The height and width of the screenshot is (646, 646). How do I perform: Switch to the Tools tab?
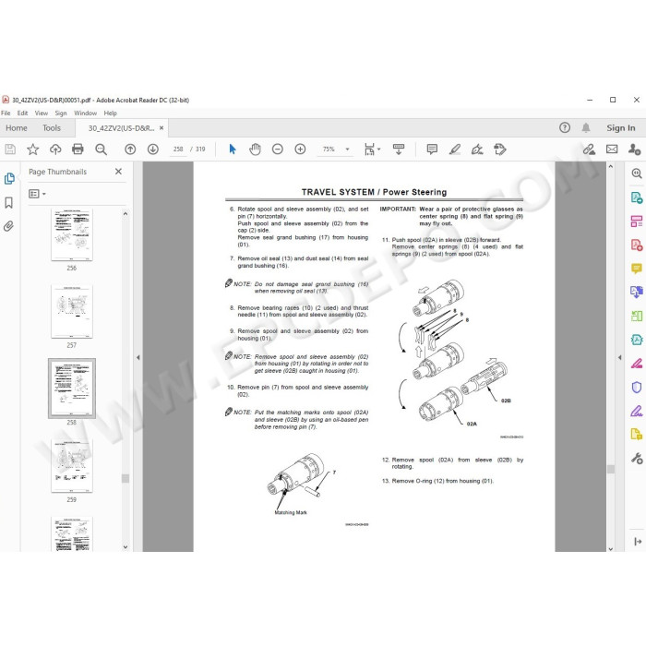[x=52, y=127]
